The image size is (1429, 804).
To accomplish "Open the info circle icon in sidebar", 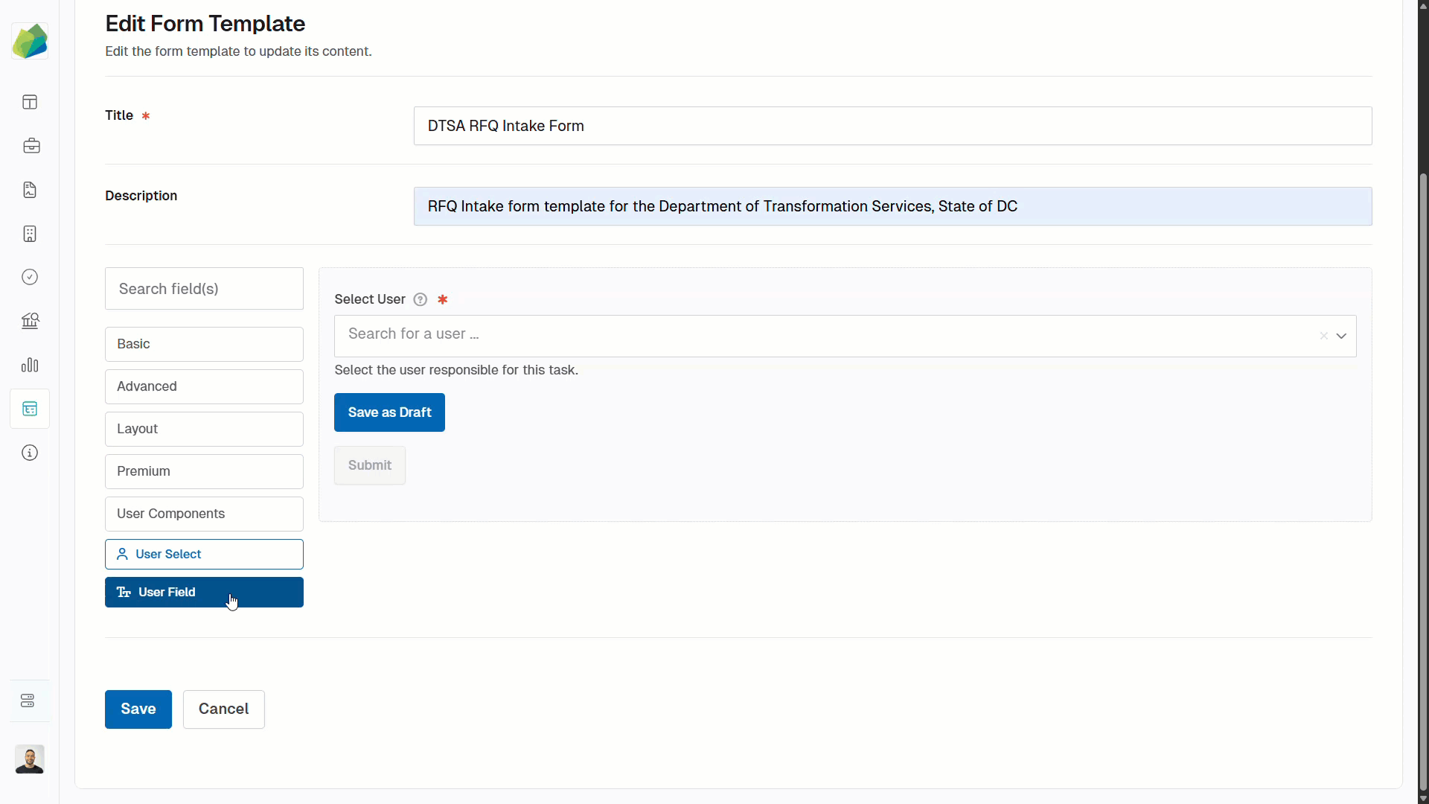I will click(x=30, y=453).
